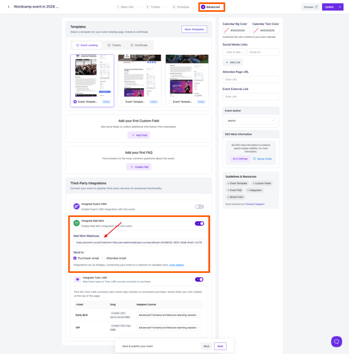Click the back arrow beside event title
349x354 pixels.
[x=9, y=7]
